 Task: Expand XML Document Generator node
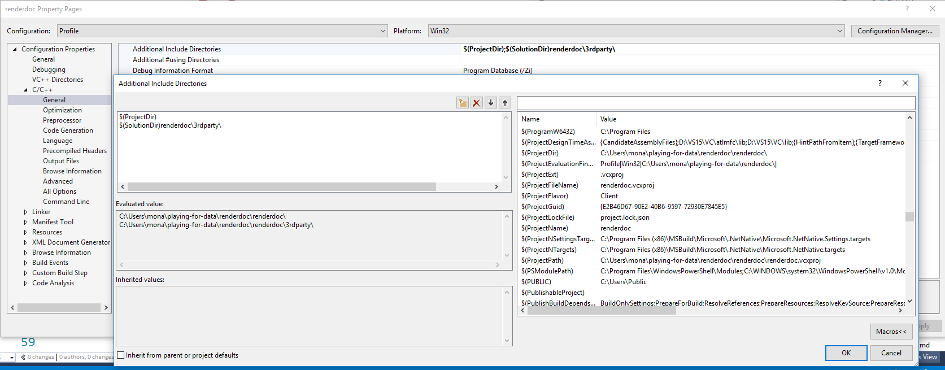click(25, 242)
